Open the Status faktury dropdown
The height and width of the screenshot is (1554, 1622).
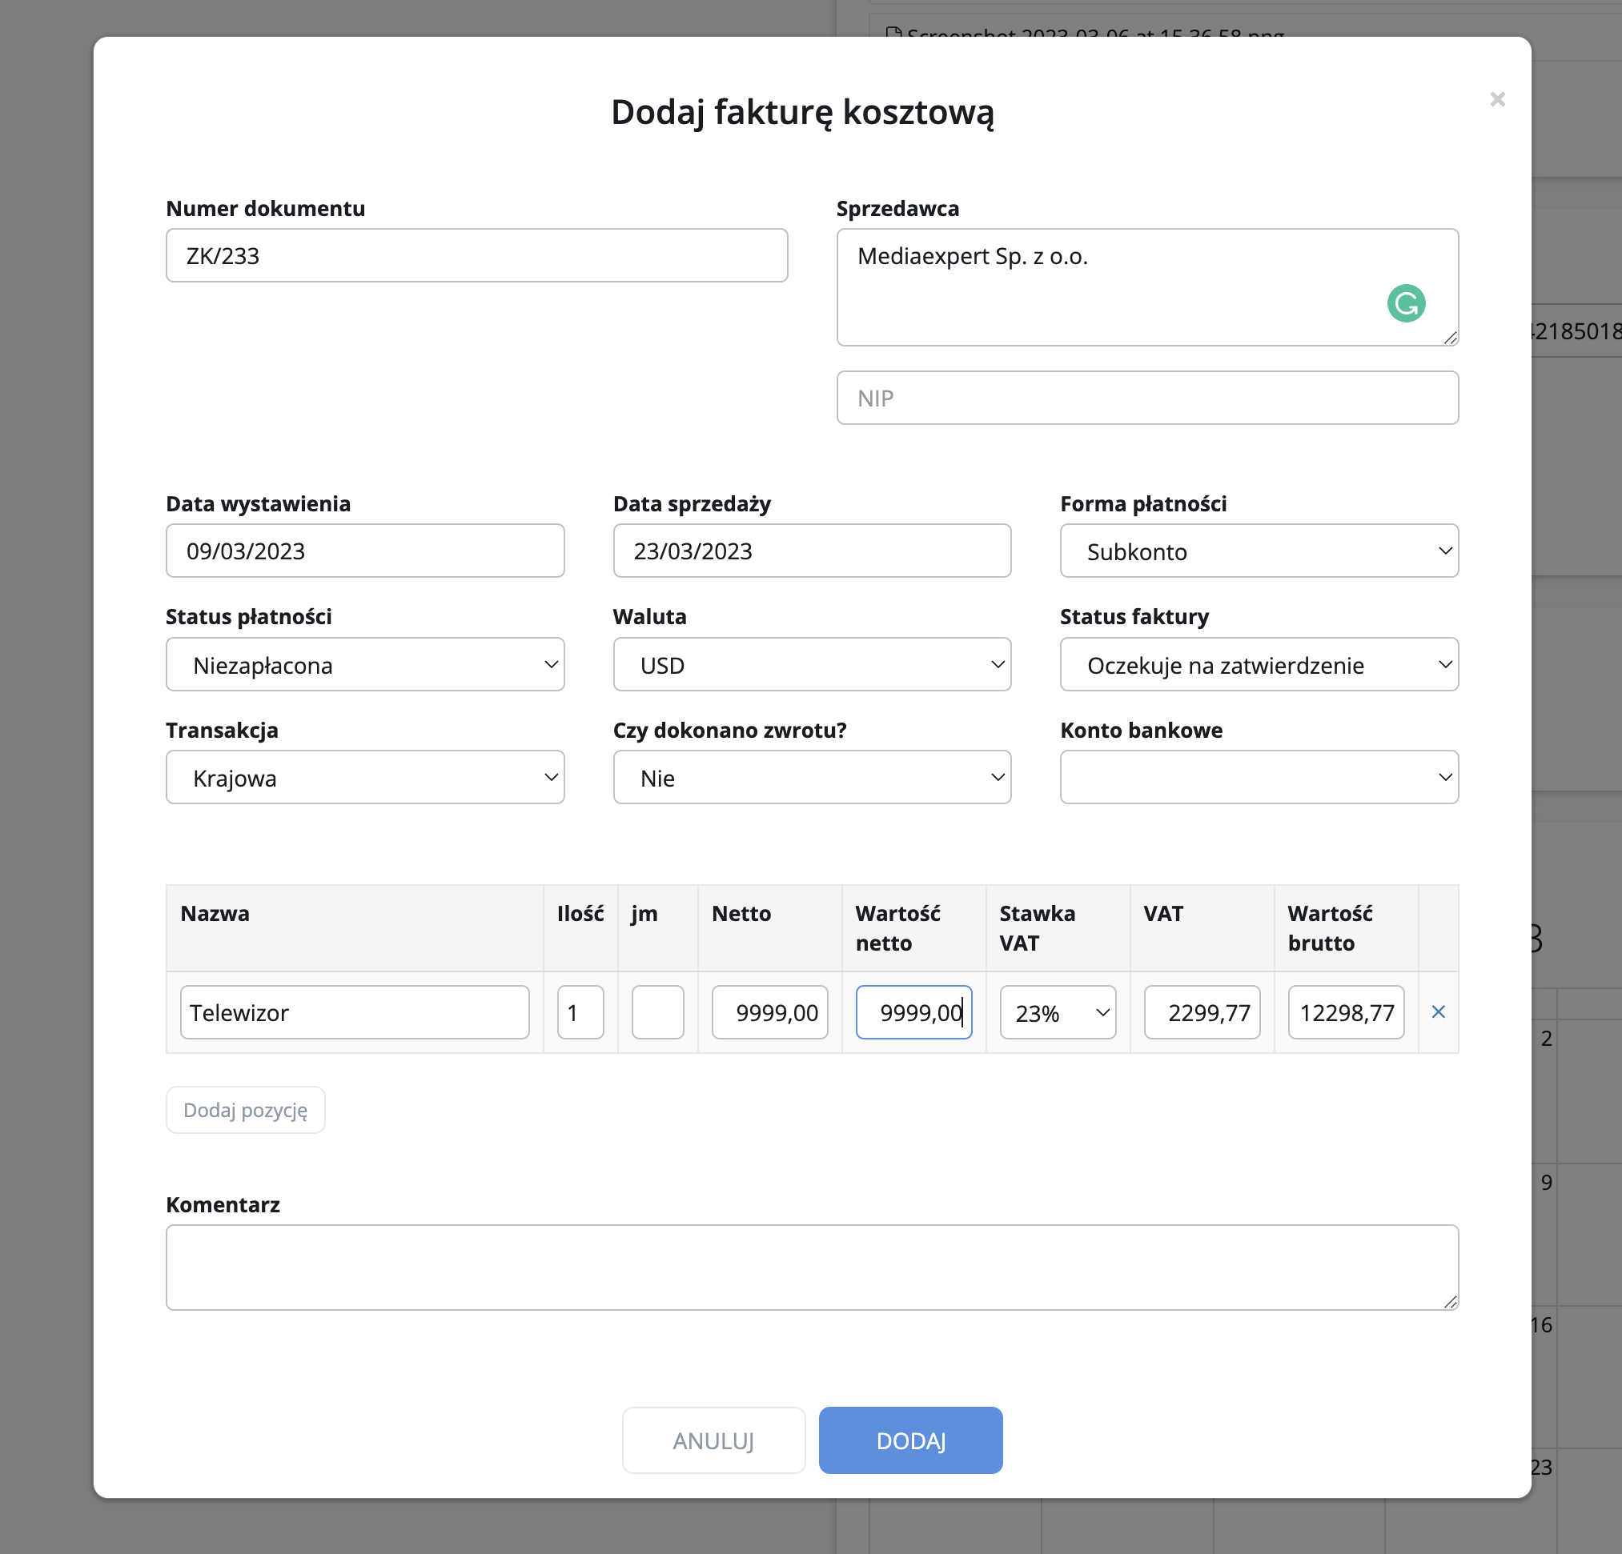tap(1258, 664)
